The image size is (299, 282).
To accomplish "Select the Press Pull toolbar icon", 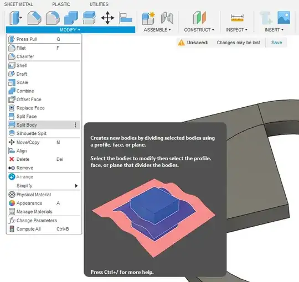I will [16, 18].
